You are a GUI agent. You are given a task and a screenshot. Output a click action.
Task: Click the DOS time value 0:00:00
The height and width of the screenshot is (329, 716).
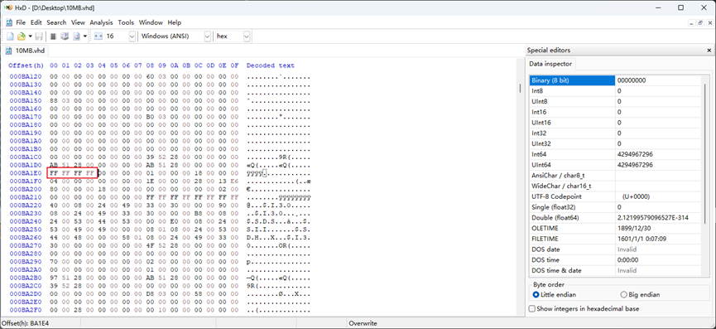coord(628,260)
